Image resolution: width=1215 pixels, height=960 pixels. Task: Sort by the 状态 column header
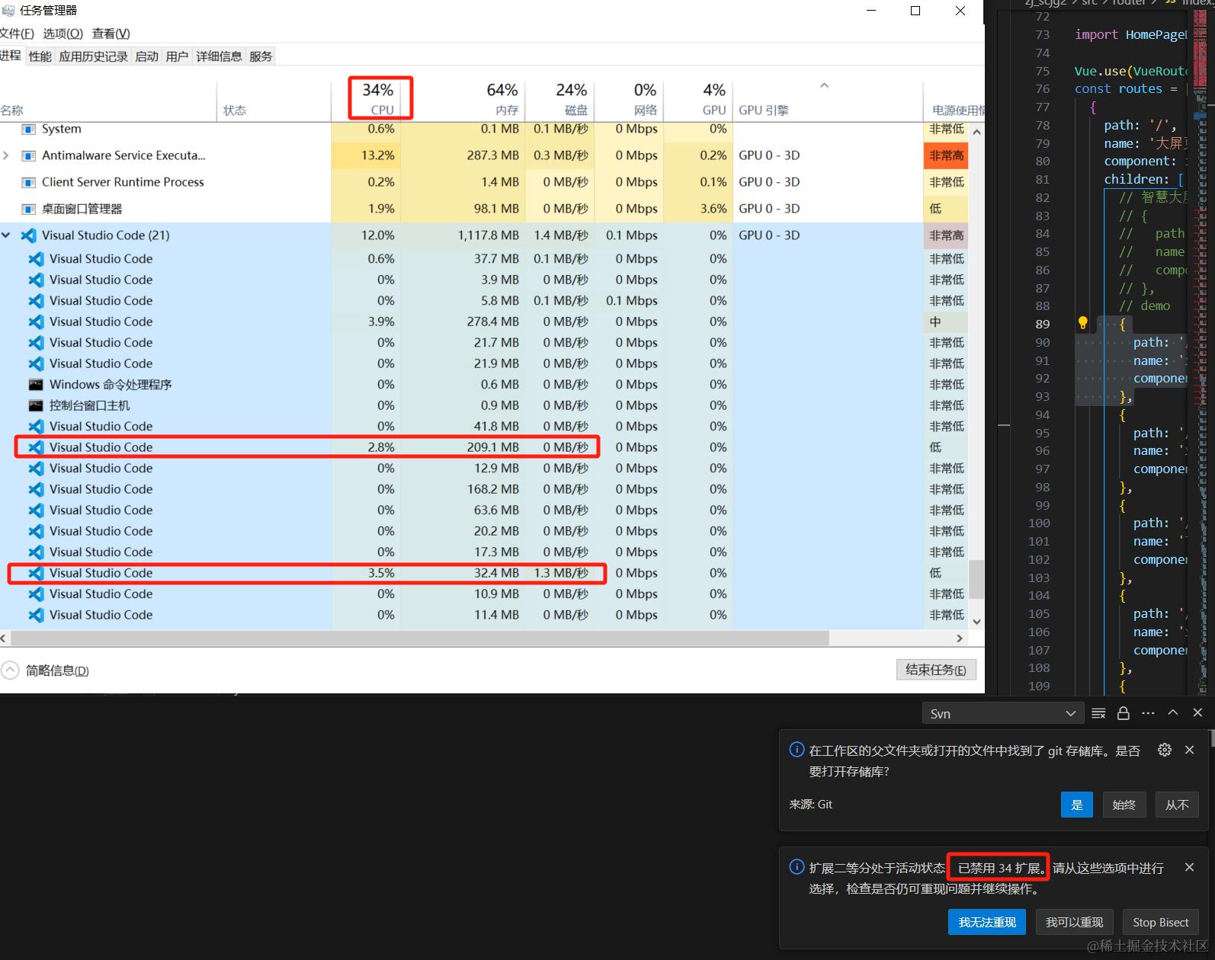point(274,99)
